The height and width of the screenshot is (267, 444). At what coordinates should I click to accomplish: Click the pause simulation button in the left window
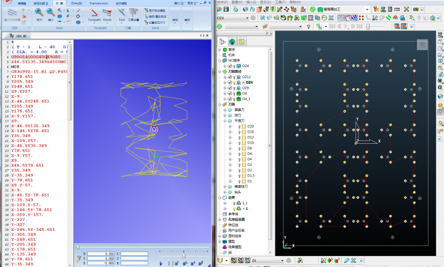[x=169, y=264]
